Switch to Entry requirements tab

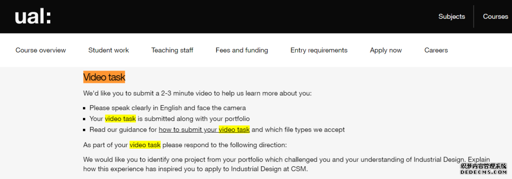[x=319, y=50]
